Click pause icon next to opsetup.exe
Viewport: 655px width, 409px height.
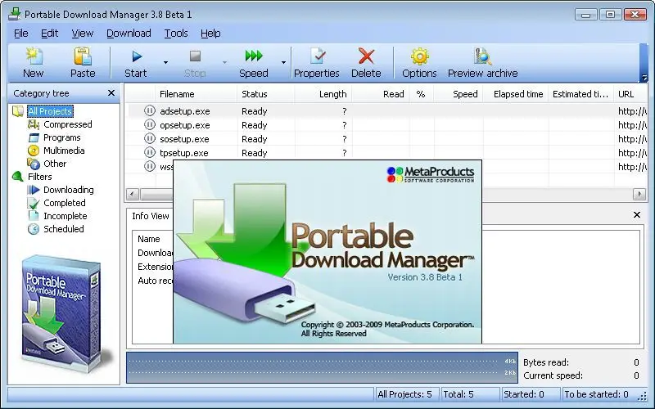150,125
